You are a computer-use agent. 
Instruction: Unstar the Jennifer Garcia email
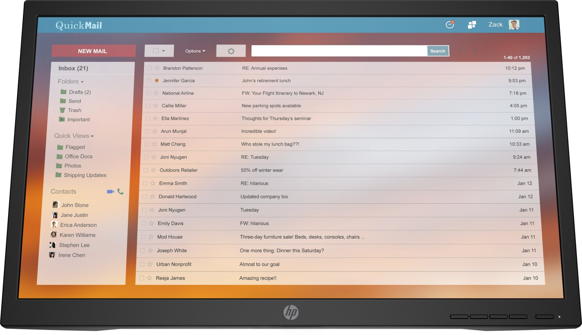pyautogui.click(x=157, y=81)
